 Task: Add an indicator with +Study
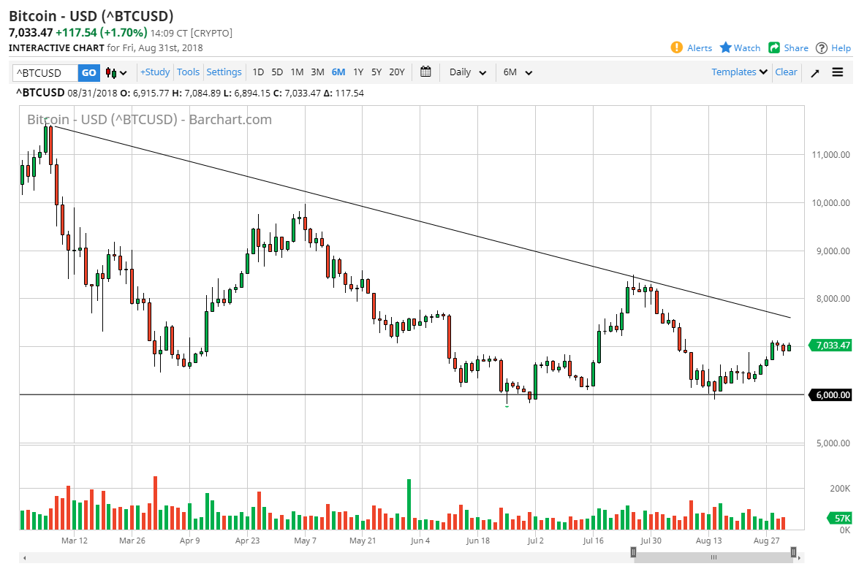154,72
